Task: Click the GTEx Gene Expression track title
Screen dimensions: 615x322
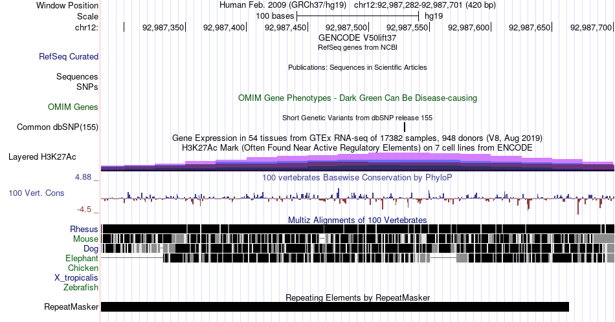Action: pos(357,138)
